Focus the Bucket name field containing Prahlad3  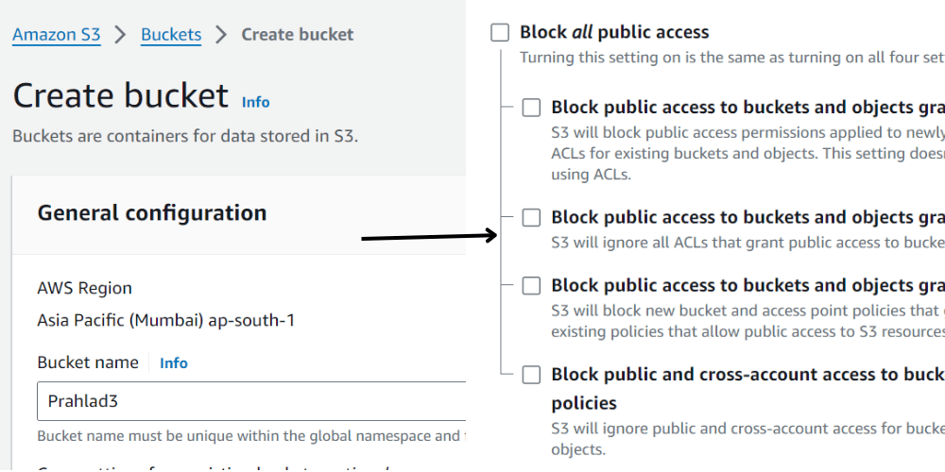[x=250, y=401]
